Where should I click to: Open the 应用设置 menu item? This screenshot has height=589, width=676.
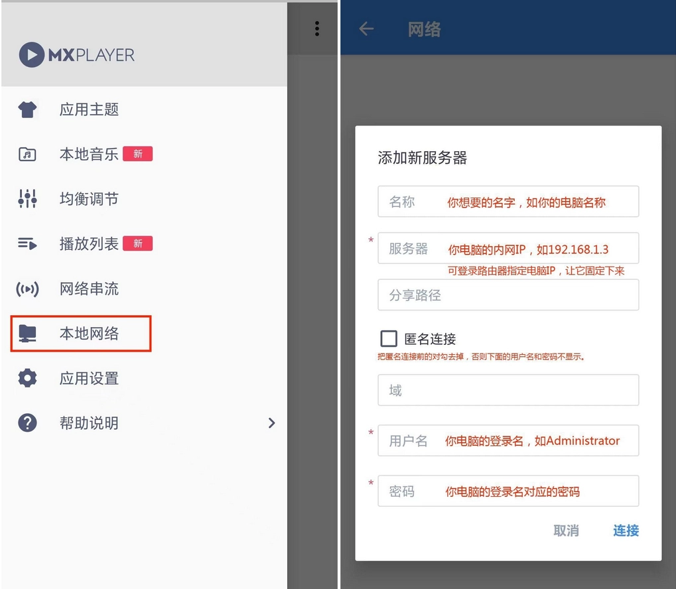point(144,378)
